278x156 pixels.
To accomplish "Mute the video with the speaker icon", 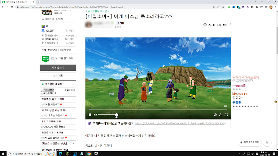I will pyautogui.click(x=95, y=115).
